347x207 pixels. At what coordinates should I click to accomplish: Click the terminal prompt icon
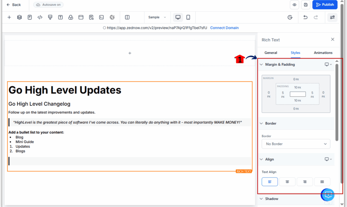click(101, 17)
